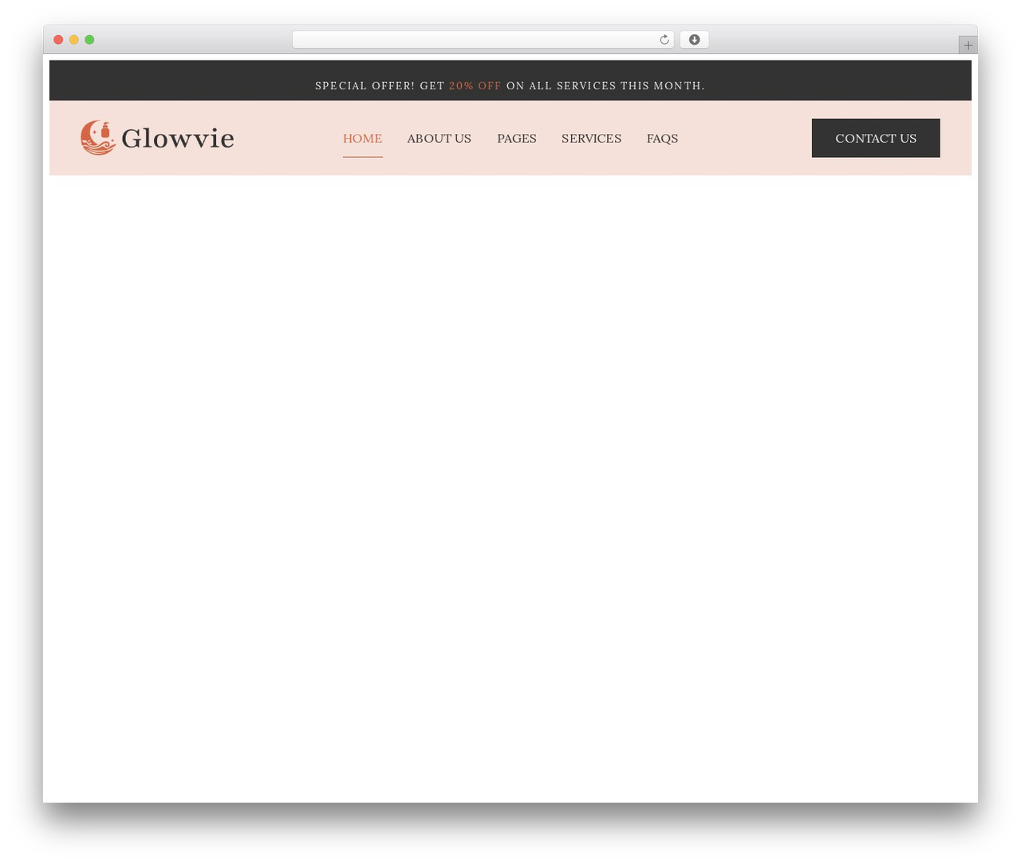Maximize the window with the green button

coord(89,40)
